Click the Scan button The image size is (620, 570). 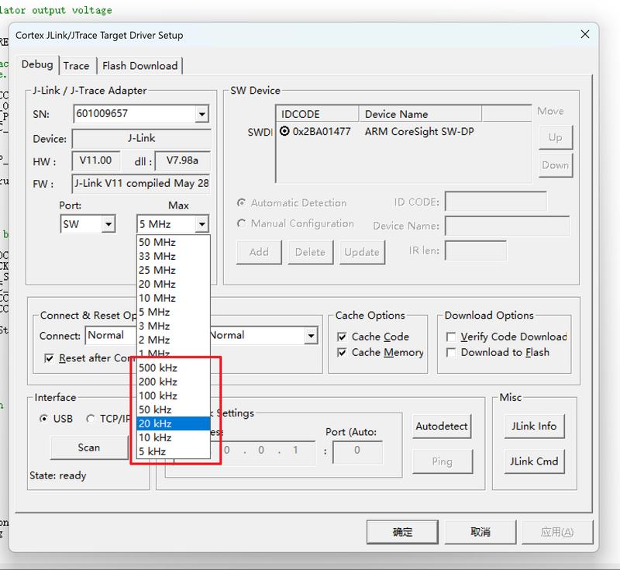[89, 447]
